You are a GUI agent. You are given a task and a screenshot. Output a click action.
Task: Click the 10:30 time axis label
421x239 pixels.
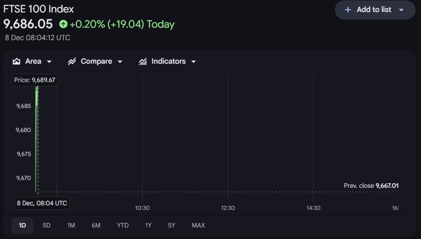coord(142,208)
